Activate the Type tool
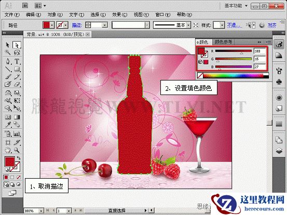 click(x=17, y=61)
